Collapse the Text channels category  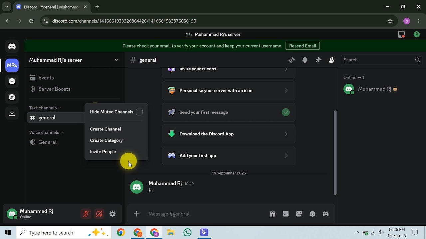pyautogui.click(x=45, y=108)
